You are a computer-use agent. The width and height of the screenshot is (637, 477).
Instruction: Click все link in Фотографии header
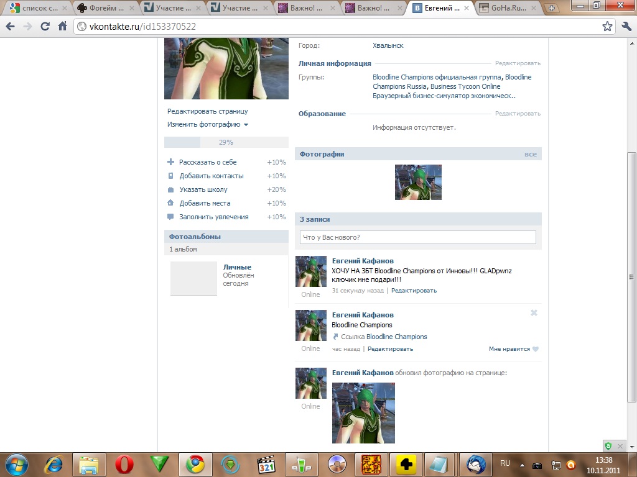click(530, 154)
